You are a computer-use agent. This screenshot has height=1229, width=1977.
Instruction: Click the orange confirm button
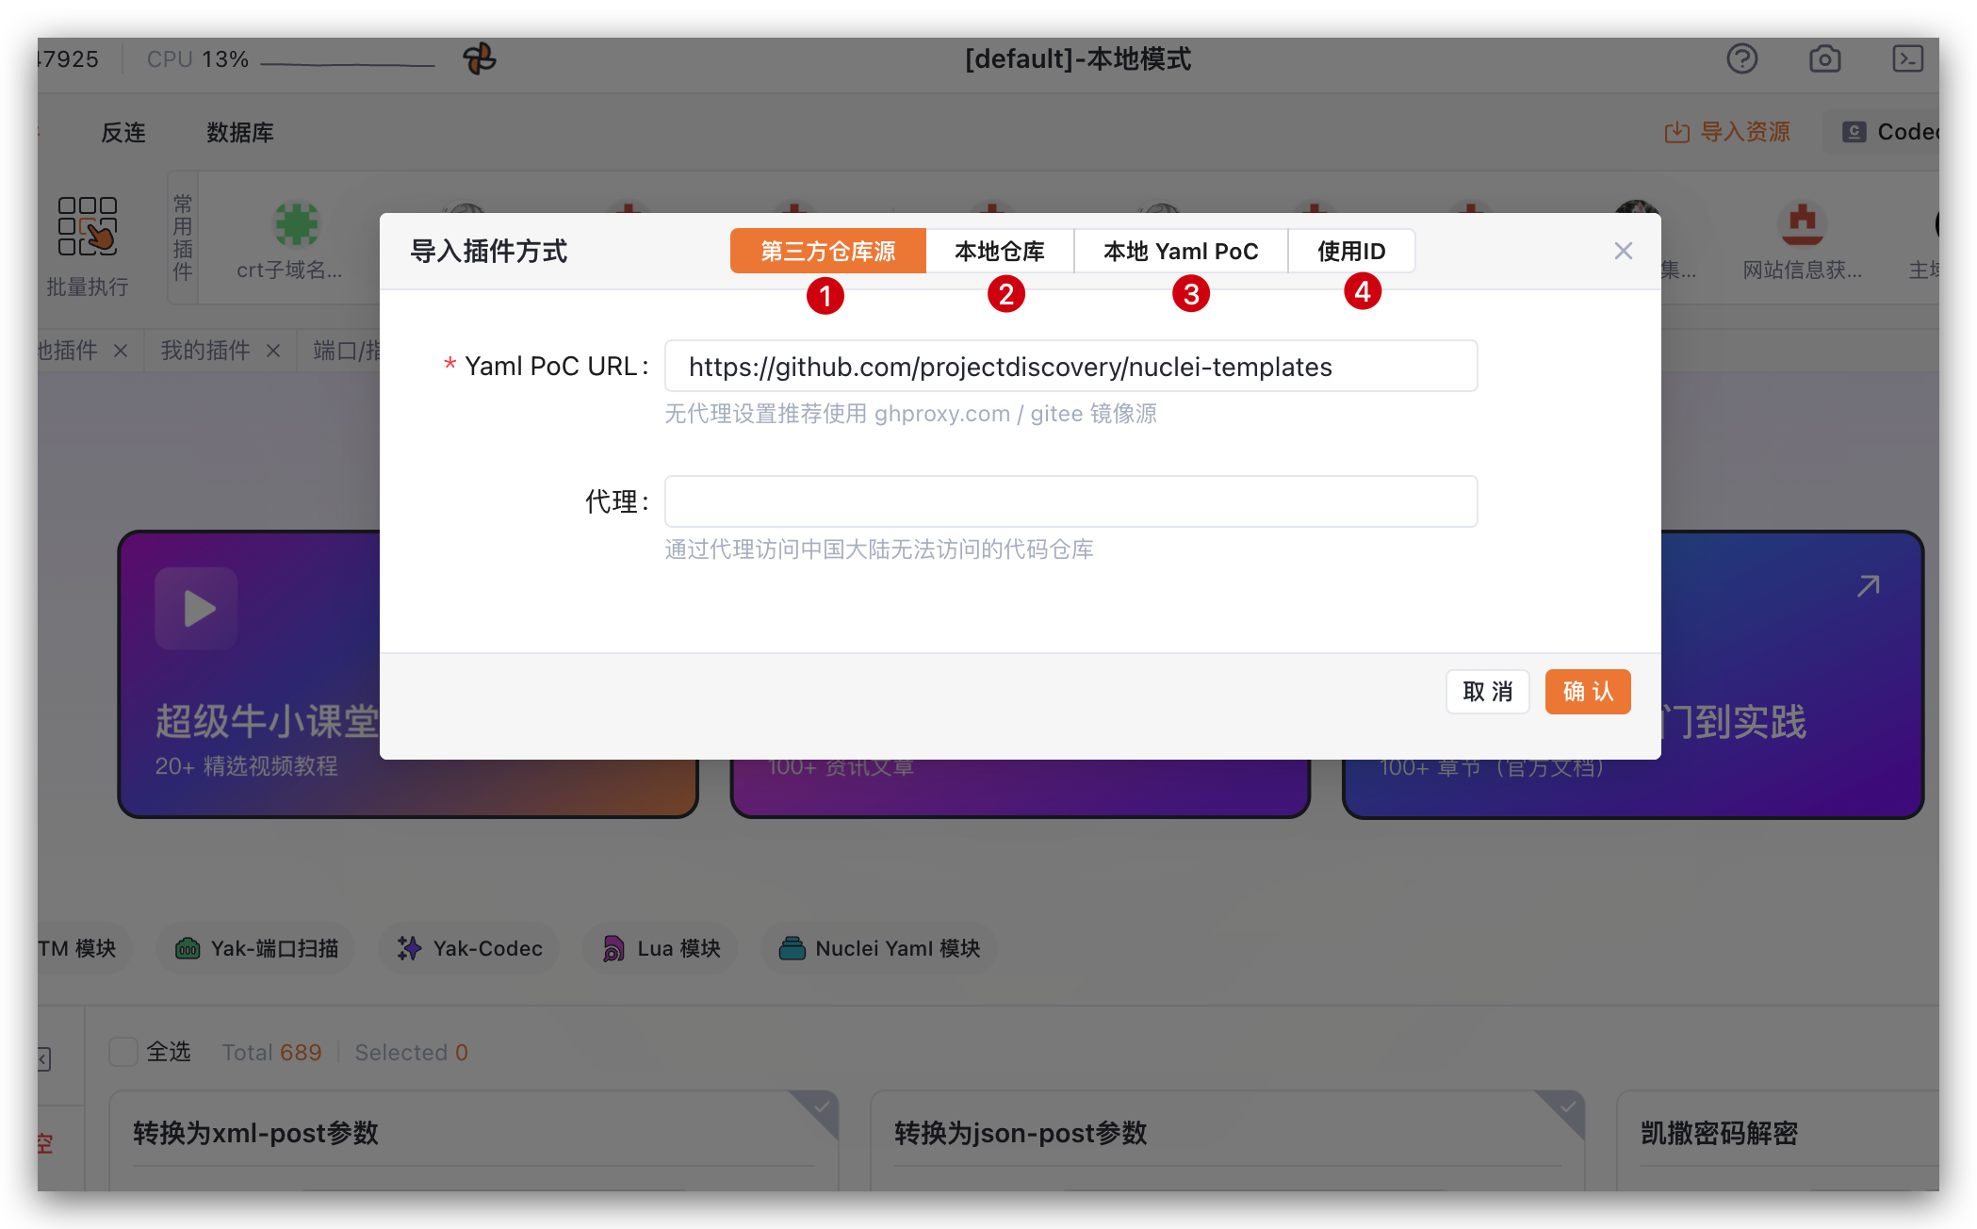tap(1587, 692)
